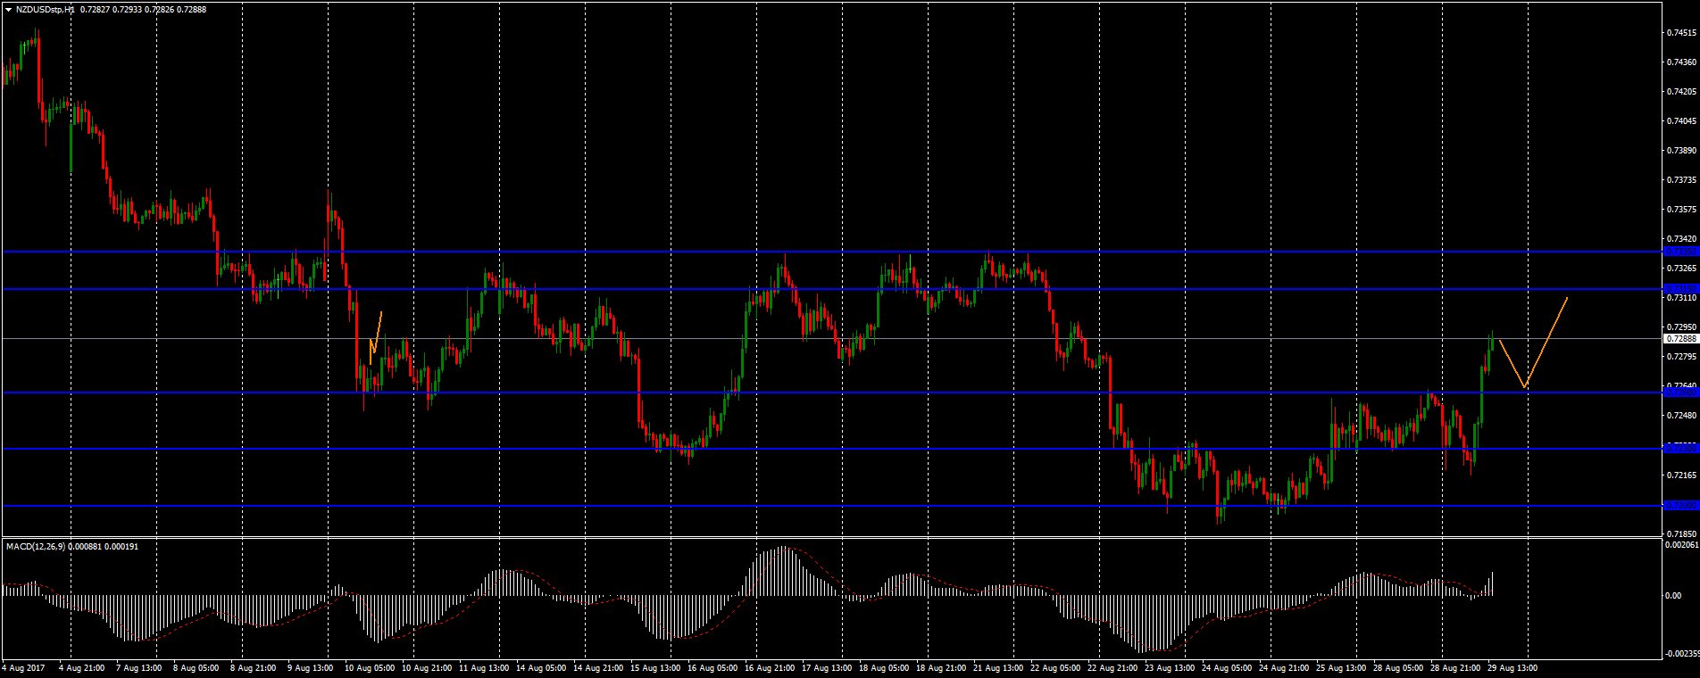This screenshot has width=1700, height=678.
Task: Click the 14 Aug 05:00 time label
Action: tap(541, 667)
